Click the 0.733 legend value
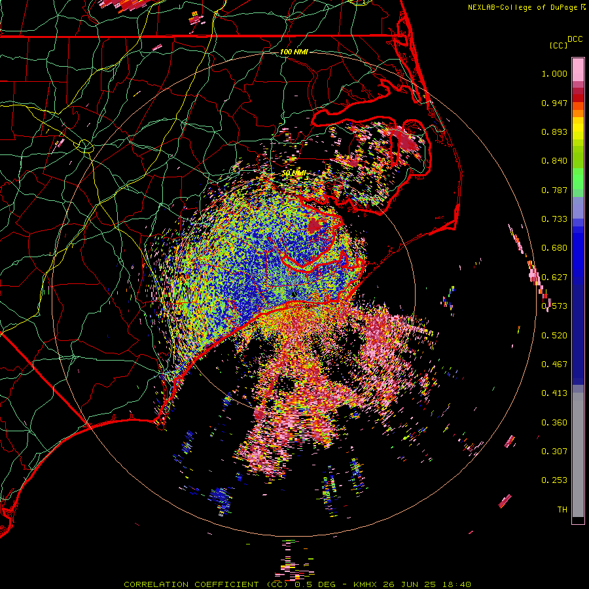This screenshot has height=589, width=589. pos(554,219)
